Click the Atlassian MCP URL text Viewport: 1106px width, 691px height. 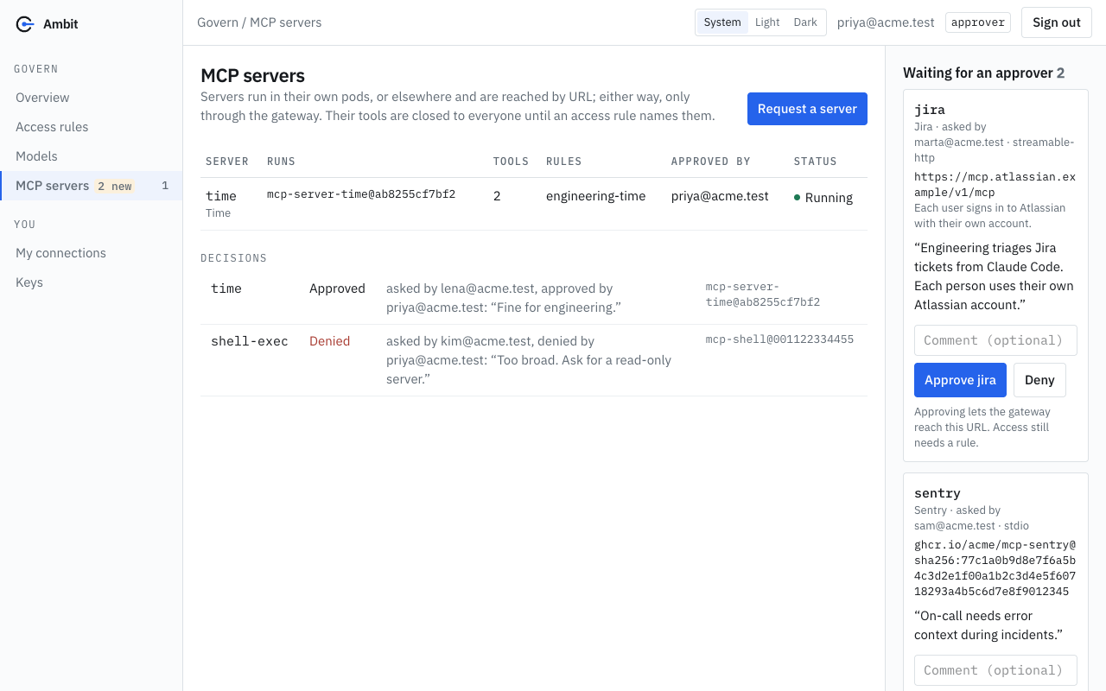click(995, 185)
